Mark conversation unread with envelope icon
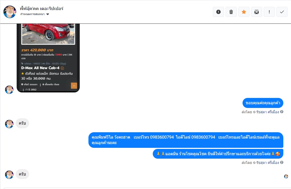 [257, 12]
